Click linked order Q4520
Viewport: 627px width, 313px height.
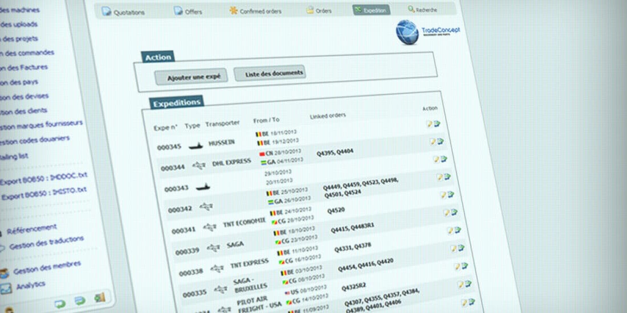(336, 211)
